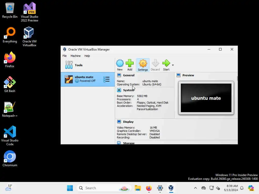
Task: Open File Explorer from taskbar
Action: [x=138, y=188]
